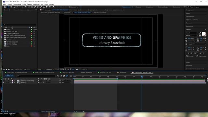Image resolution: width=208 pixels, height=117 pixels.
Task: Click Faux Italic button in Character panel
Action: pyautogui.click(x=191, y=53)
